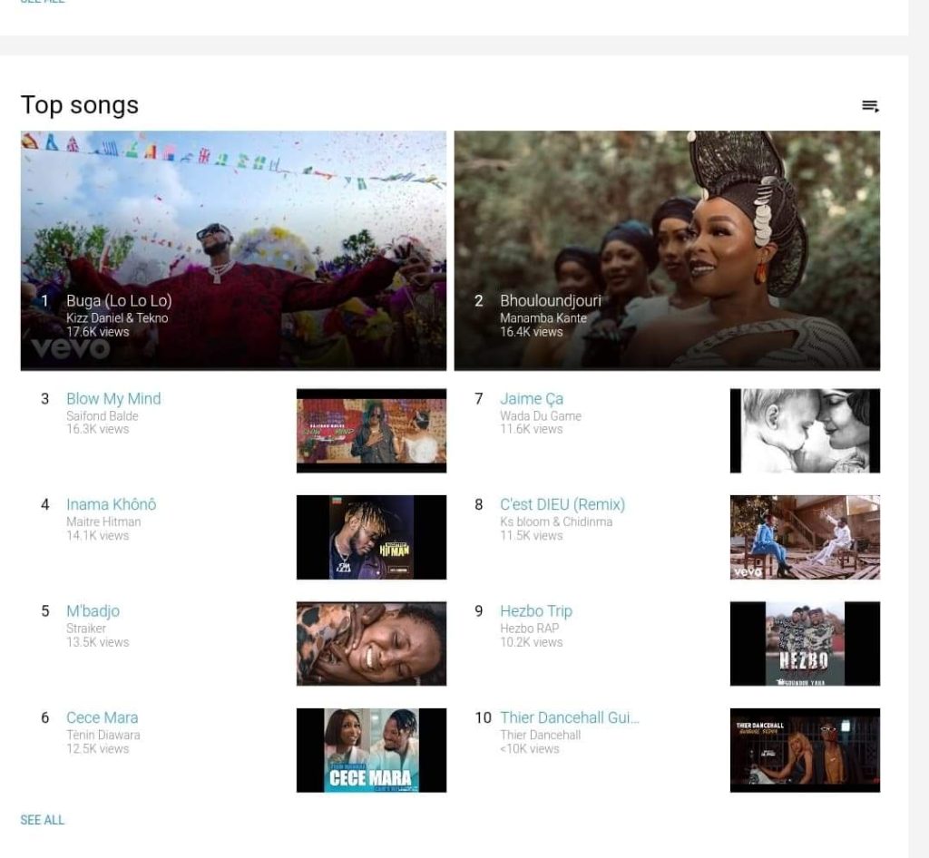929x858 pixels.
Task: Click artist name Maitre Hitman
Action: click(x=103, y=522)
